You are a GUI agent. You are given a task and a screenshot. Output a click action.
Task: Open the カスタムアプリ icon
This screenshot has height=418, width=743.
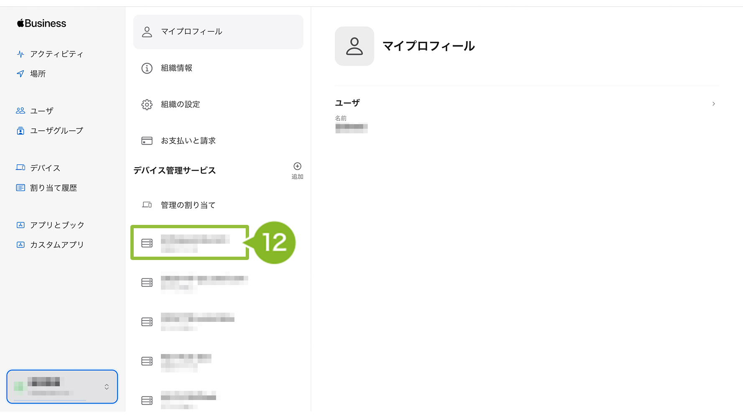point(20,245)
